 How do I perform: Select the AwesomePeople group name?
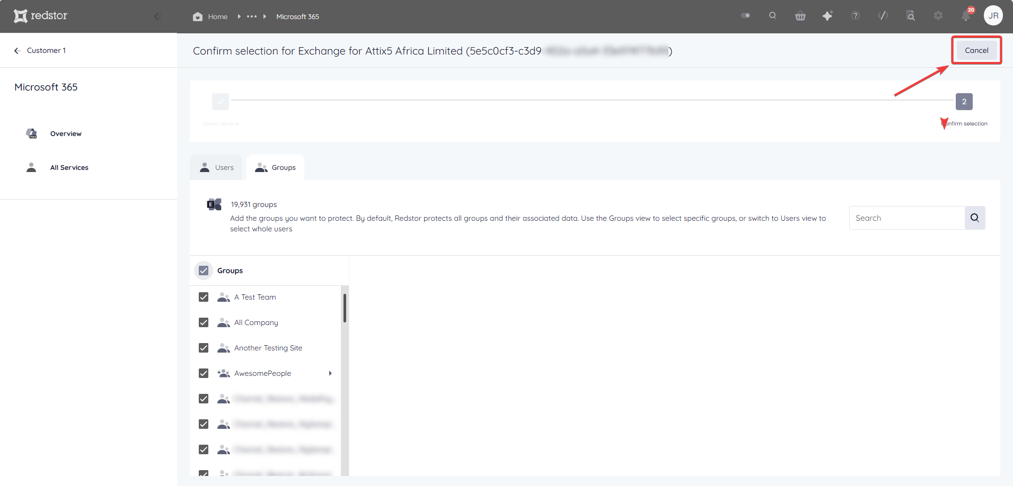click(262, 373)
